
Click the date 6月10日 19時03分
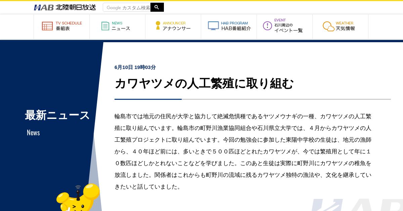coord(135,67)
